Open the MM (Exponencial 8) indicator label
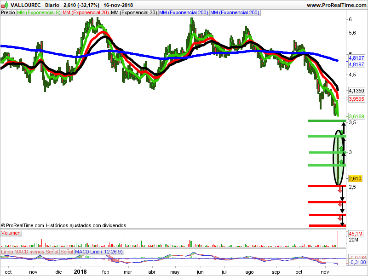Image resolution: width=368 pixels, height=276 pixels. (x=38, y=12)
